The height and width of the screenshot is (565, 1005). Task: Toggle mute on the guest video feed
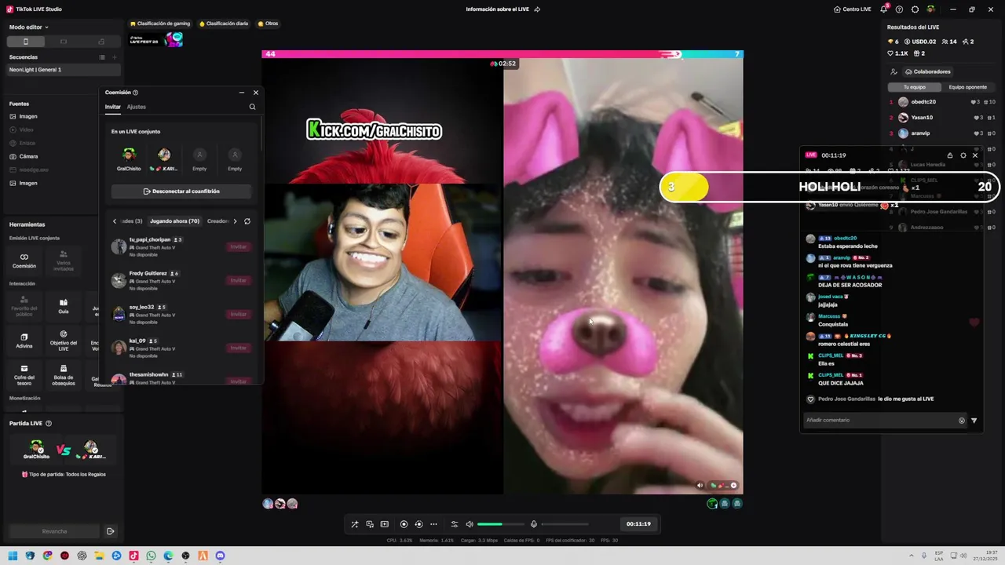click(x=700, y=485)
